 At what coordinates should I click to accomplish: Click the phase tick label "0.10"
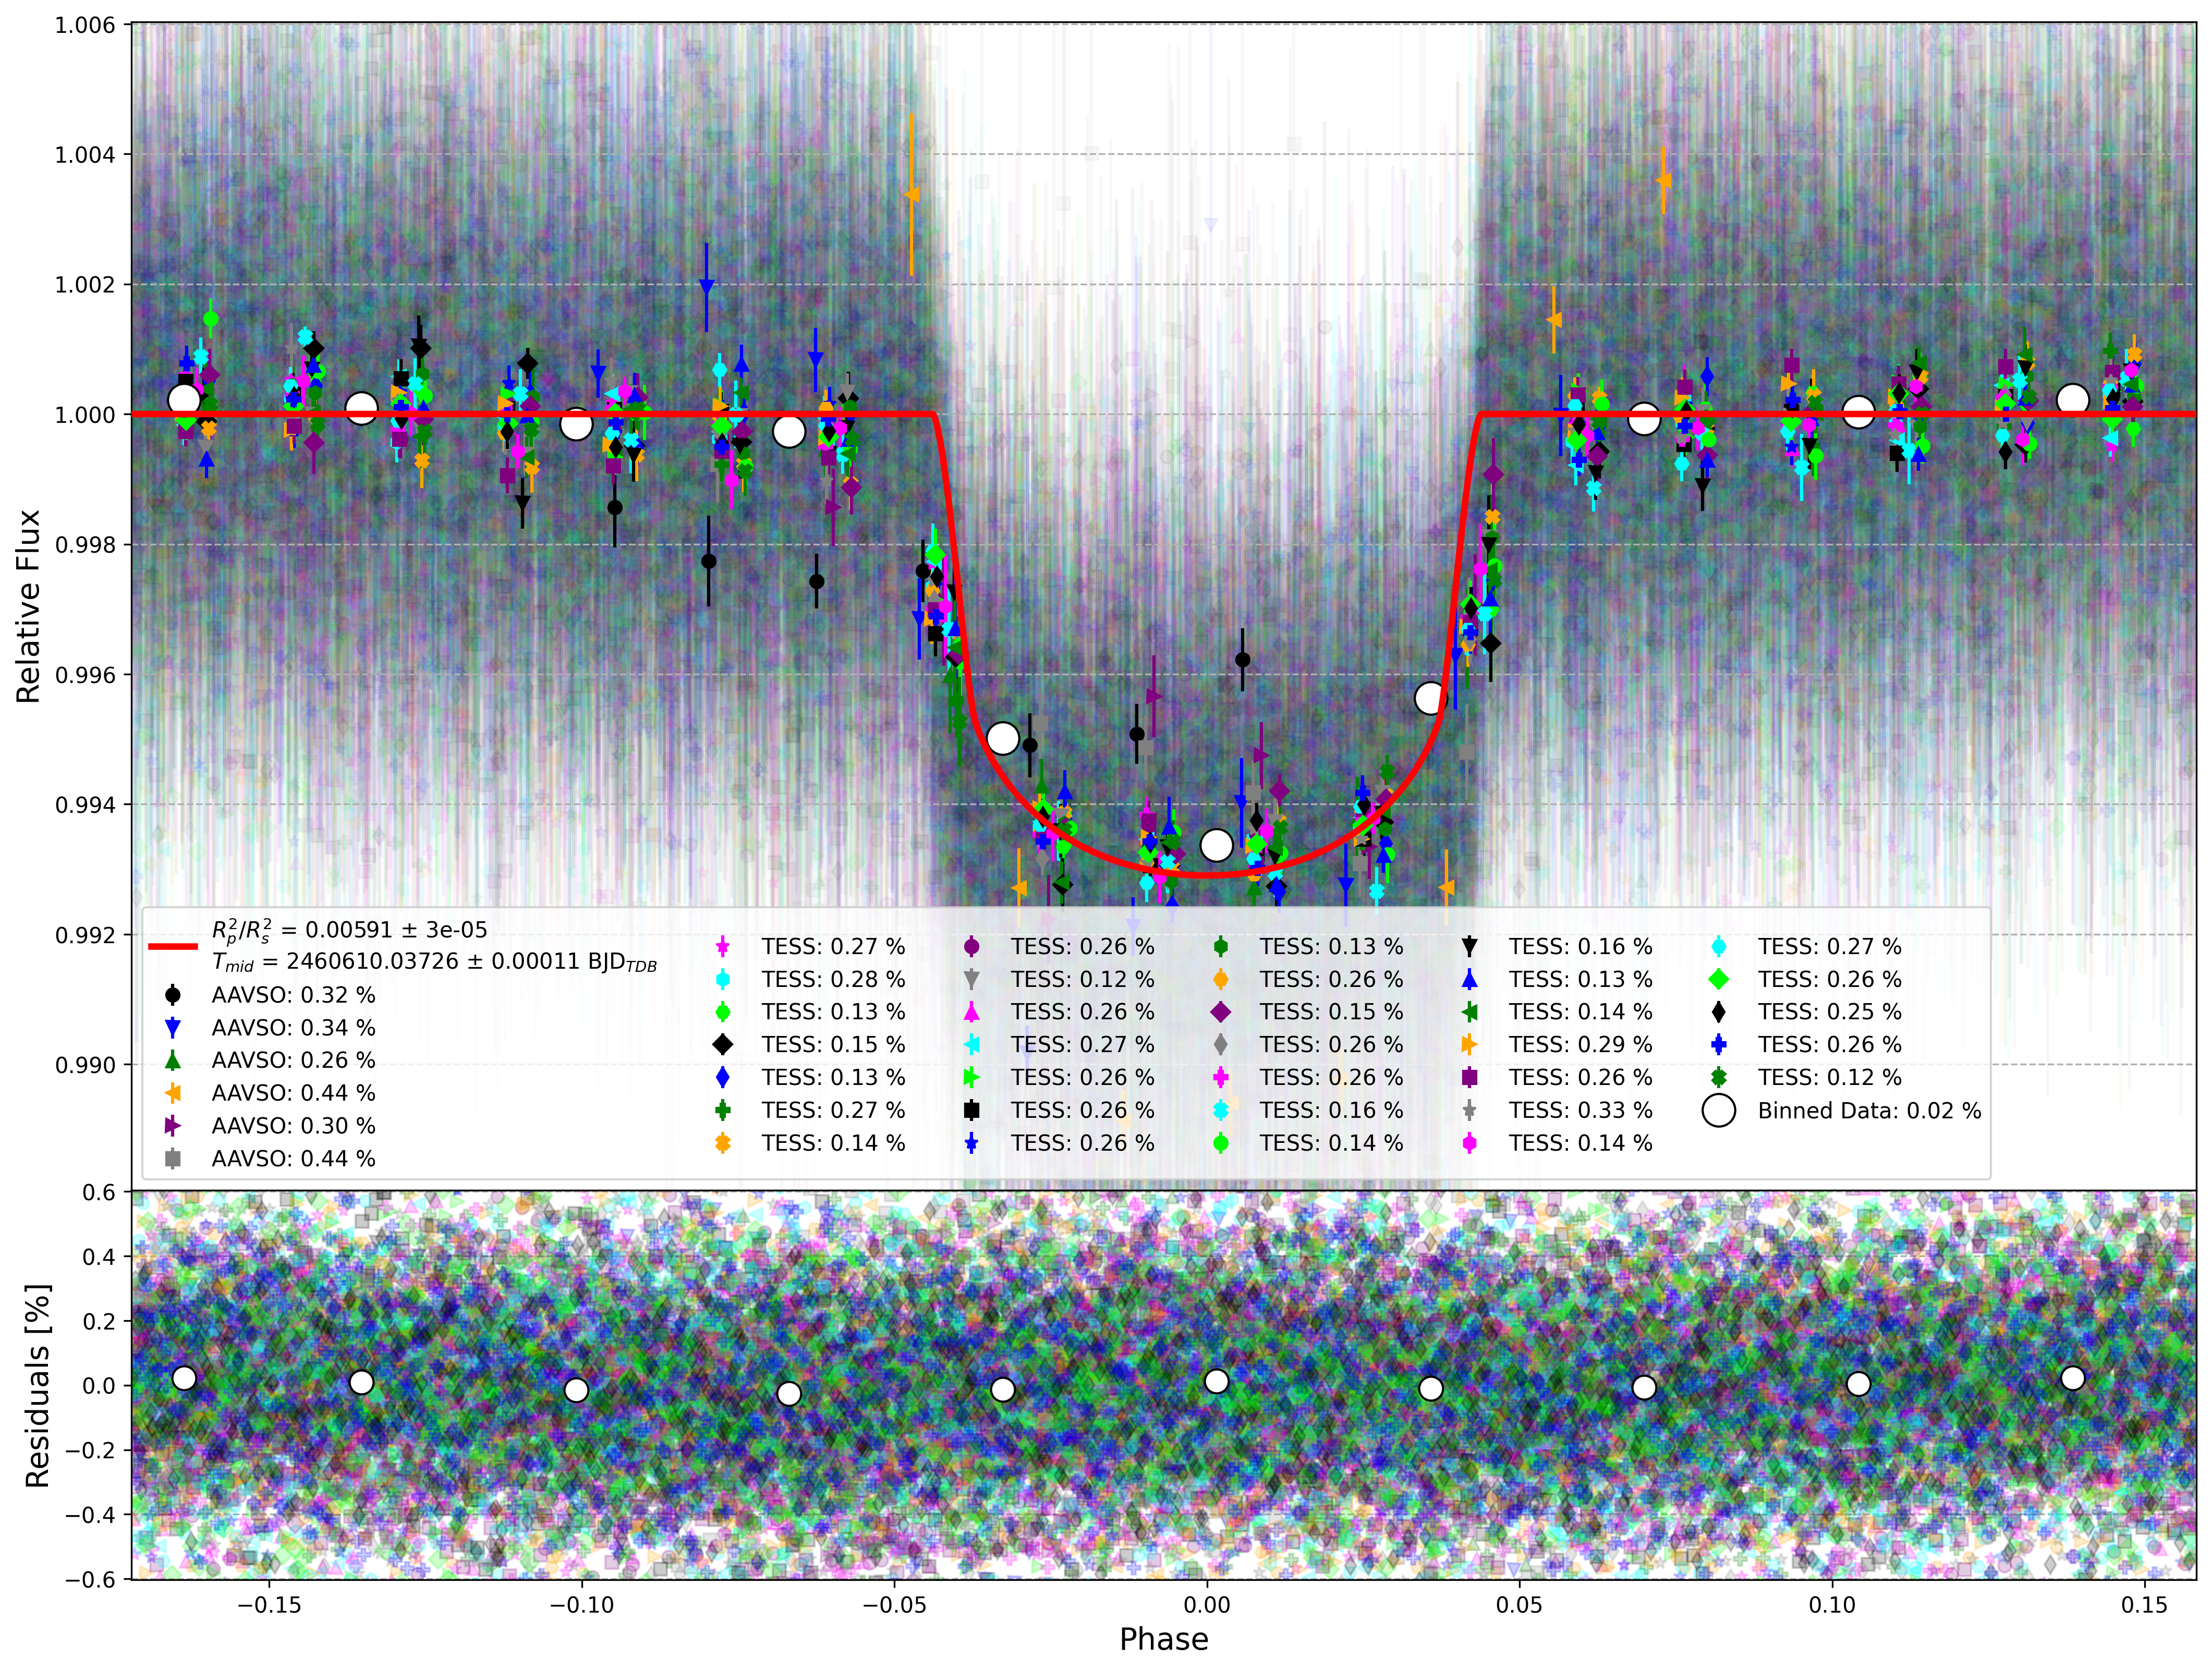(1832, 1605)
